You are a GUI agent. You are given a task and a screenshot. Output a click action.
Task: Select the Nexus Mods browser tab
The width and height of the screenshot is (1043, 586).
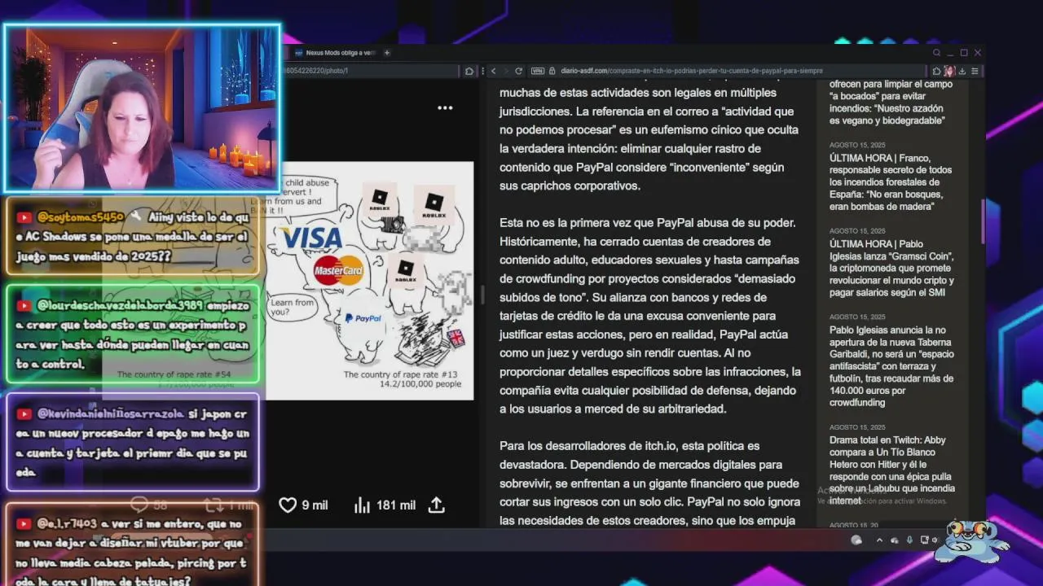coord(334,53)
